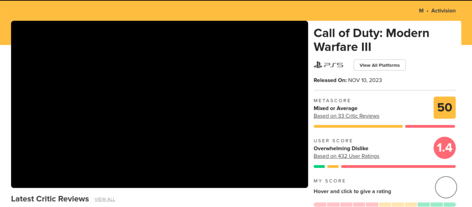Click the Mixed or Average label
The image size is (472, 207).
coord(336,108)
